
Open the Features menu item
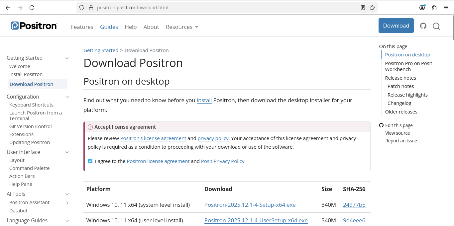click(82, 27)
